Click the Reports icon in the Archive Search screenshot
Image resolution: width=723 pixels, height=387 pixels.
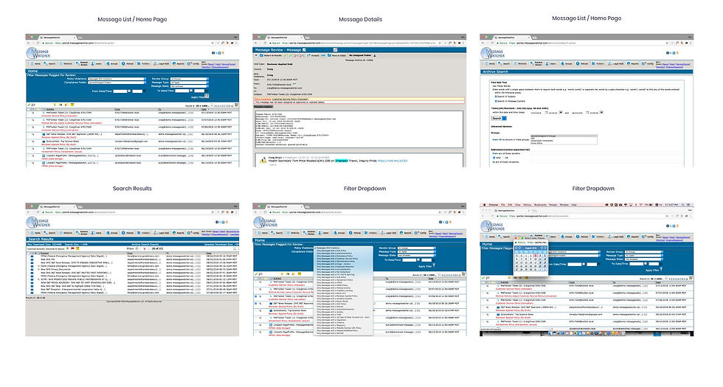[629, 63]
